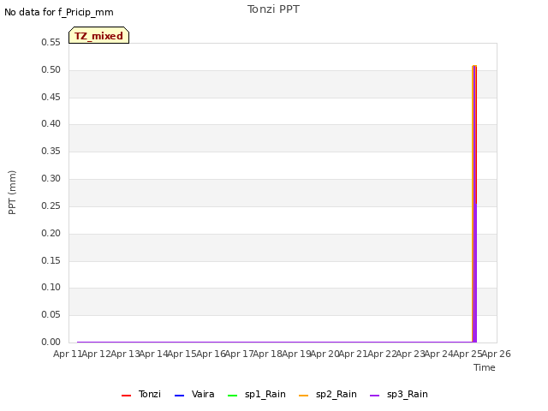Image resolution: width=548 pixels, height=411 pixels.
Task: Click the Apr 18 x-axis tick label
Action: (x=267, y=354)
